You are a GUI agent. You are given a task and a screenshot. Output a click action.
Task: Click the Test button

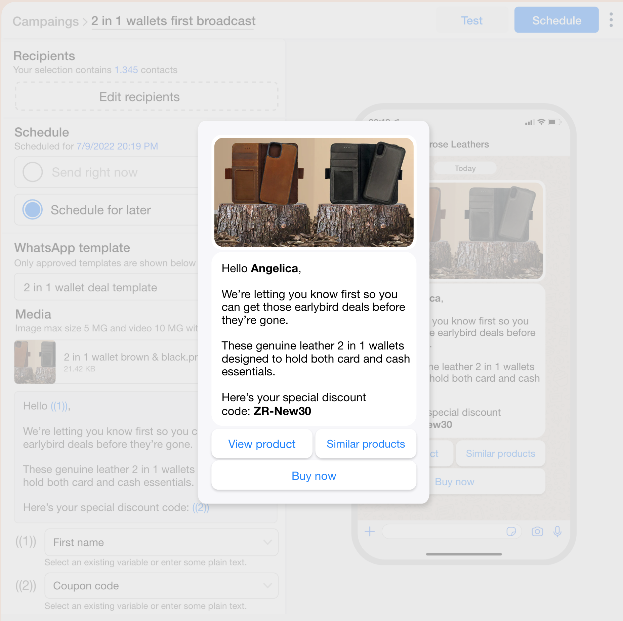click(472, 20)
